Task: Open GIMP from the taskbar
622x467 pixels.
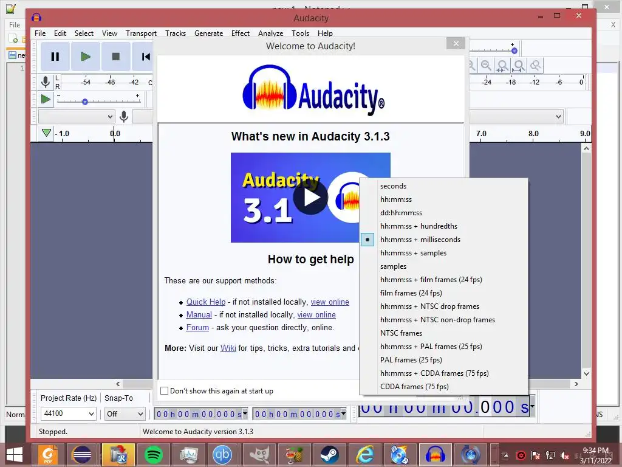Action: (259, 454)
